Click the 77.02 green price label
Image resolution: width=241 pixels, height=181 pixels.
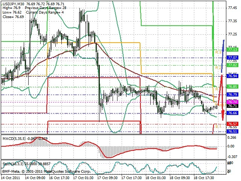click(x=232, y=65)
